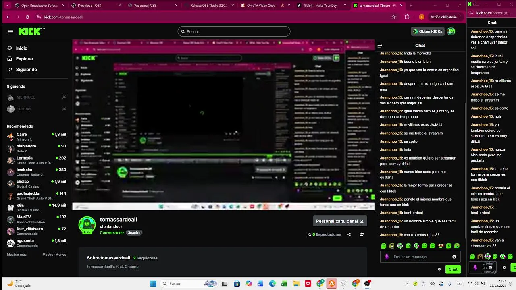Open browser extensions puzzle icon
Viewport: 516px width, 290px height.
(407, 17)
